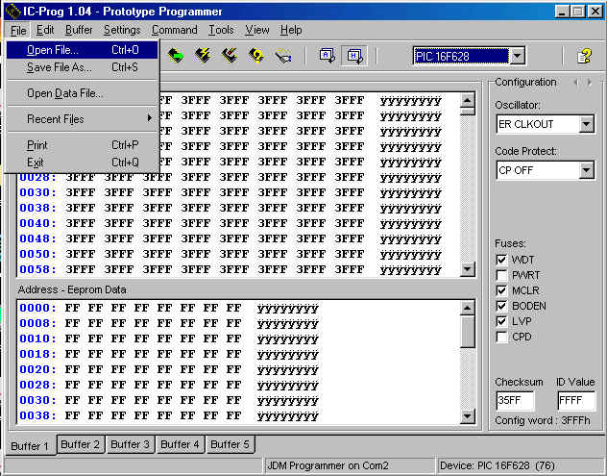Open the Edit menu

(45, 30)
